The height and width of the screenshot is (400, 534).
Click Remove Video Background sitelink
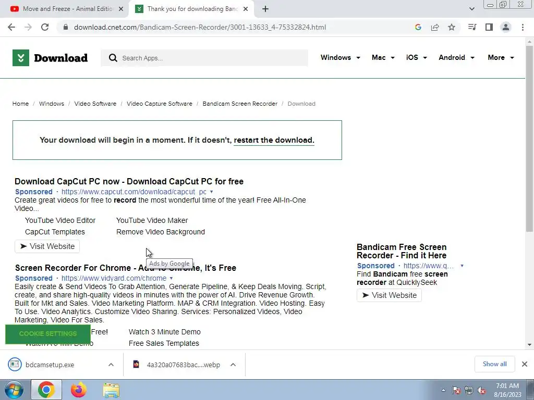click(161, 232)
